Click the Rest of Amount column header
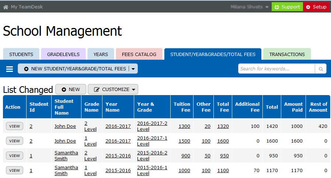This screenshot has height=178, width=331. point(318,107)
